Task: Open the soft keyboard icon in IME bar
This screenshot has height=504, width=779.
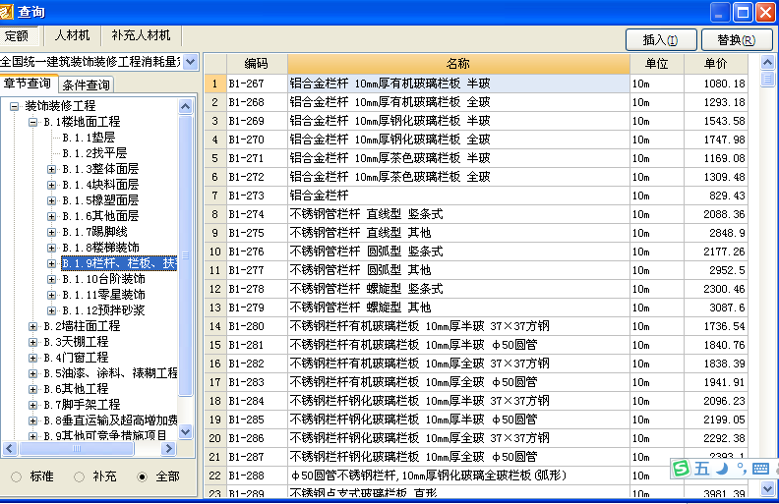Action: click(760, 469)
